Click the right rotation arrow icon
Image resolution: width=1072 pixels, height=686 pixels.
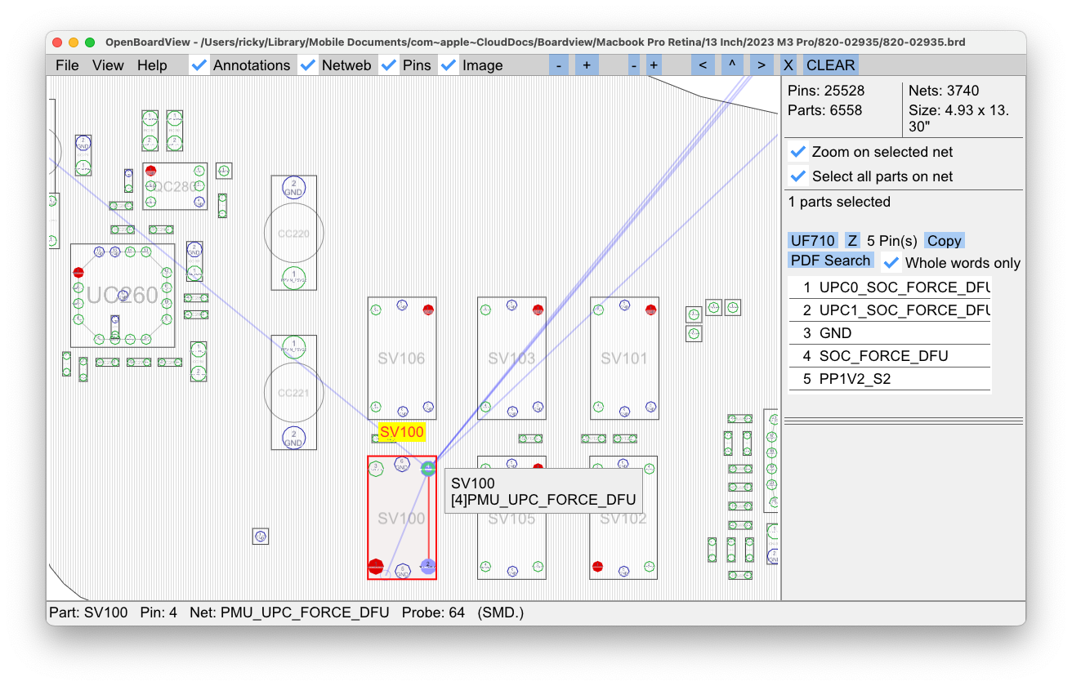click(x=760, y=65)
